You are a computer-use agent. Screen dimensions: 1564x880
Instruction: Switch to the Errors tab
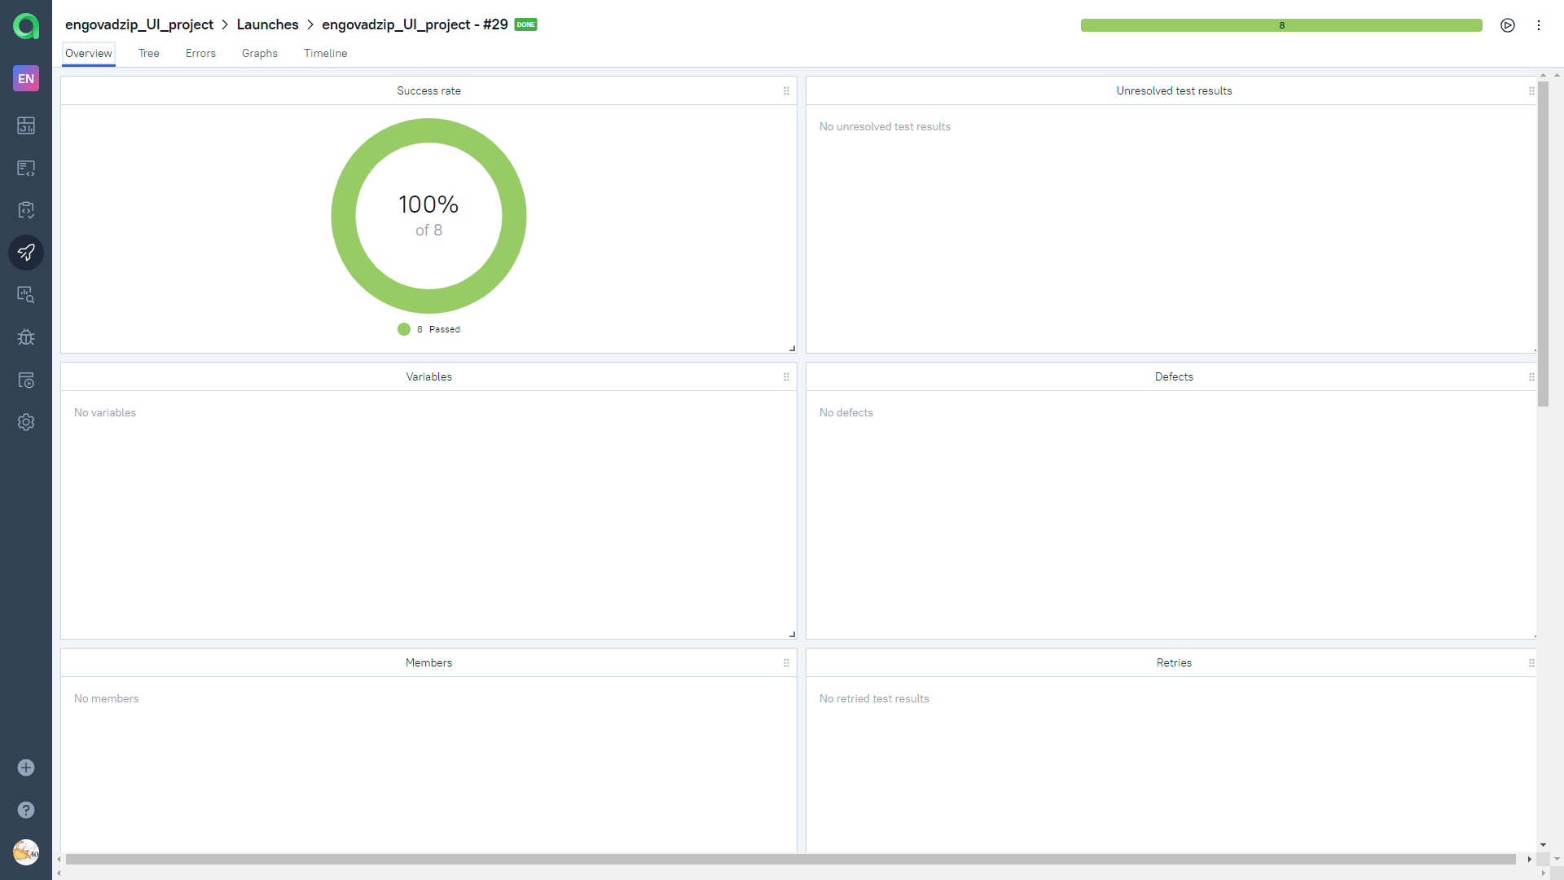pos(200,53)
